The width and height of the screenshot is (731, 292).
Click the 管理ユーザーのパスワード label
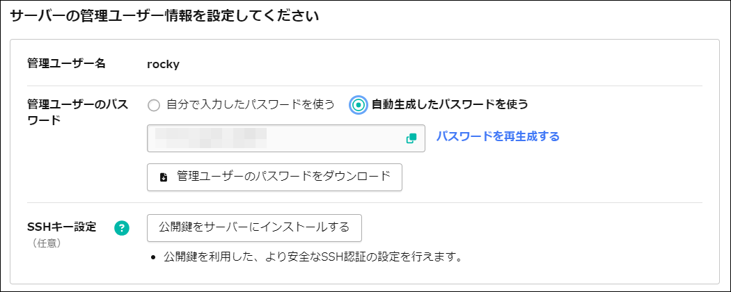point(77,112)
